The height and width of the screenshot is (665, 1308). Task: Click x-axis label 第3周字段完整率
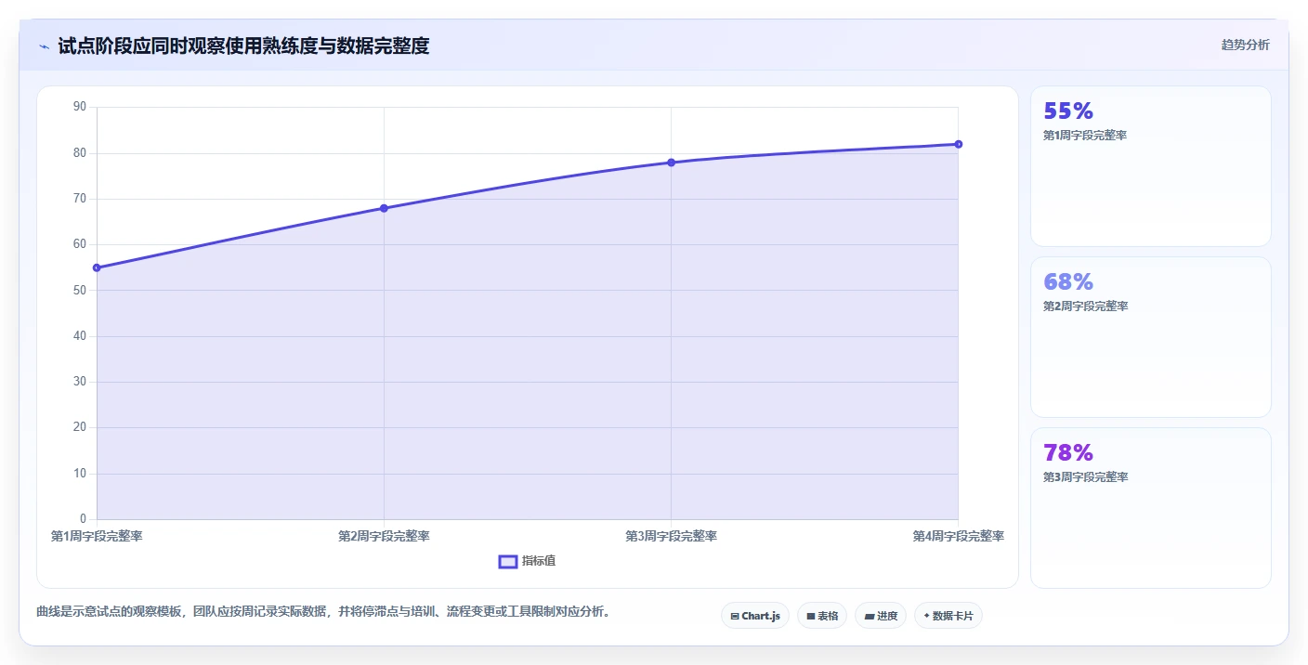coord(671,536)
